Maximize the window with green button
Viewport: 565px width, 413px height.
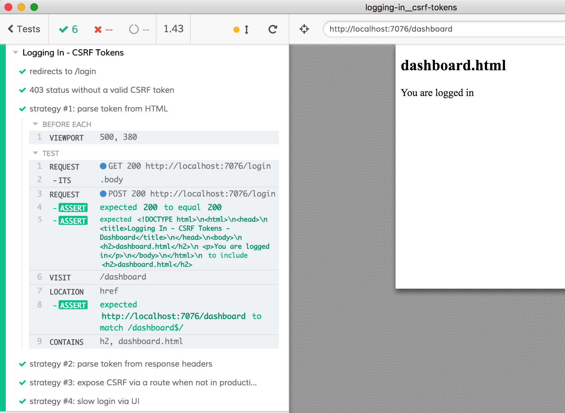click(34, 7)
